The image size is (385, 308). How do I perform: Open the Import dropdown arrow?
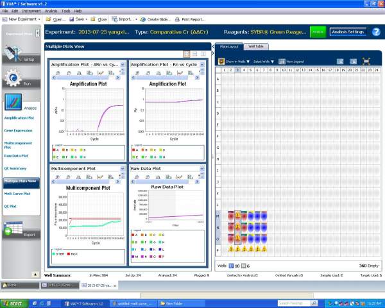(136, 19)
